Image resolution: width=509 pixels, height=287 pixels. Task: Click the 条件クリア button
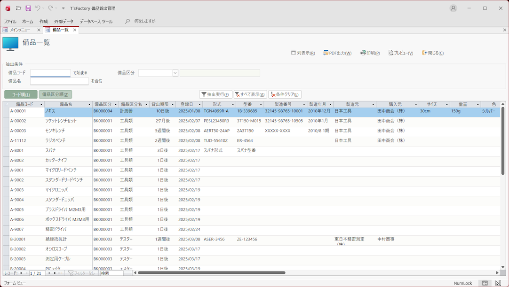coord(285,94)
